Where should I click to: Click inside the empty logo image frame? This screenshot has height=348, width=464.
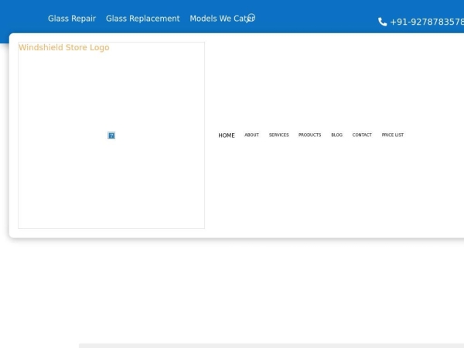coord(111,186)
